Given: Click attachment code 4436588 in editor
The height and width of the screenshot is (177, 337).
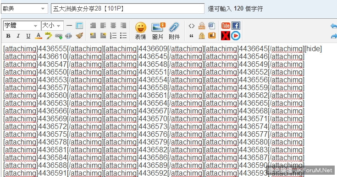Looking at the screenshot, I should (x=52, y=165).
